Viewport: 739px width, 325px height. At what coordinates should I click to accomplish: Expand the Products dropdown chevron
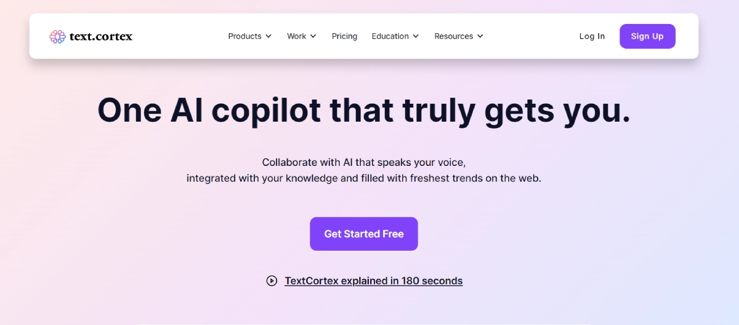pos(269,36)
